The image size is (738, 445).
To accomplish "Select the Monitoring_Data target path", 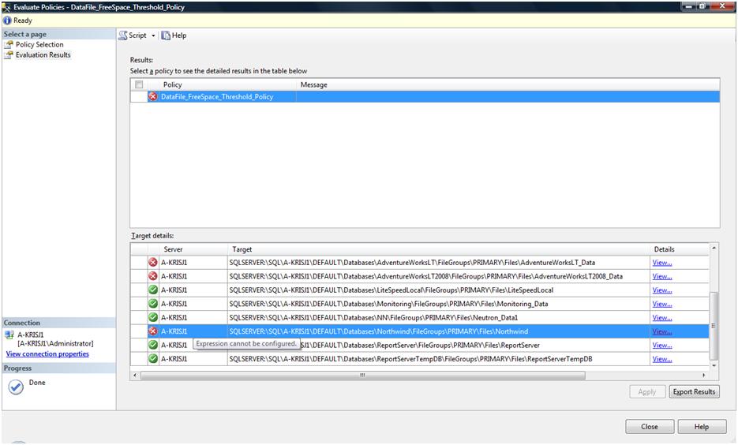I will [389, 304].
